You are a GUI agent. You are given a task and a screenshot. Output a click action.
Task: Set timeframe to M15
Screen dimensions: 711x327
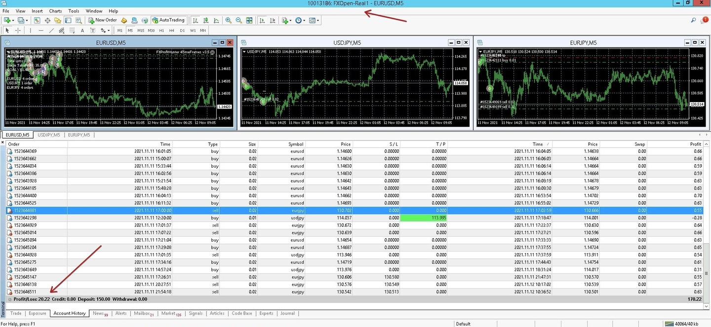point(141,31)
